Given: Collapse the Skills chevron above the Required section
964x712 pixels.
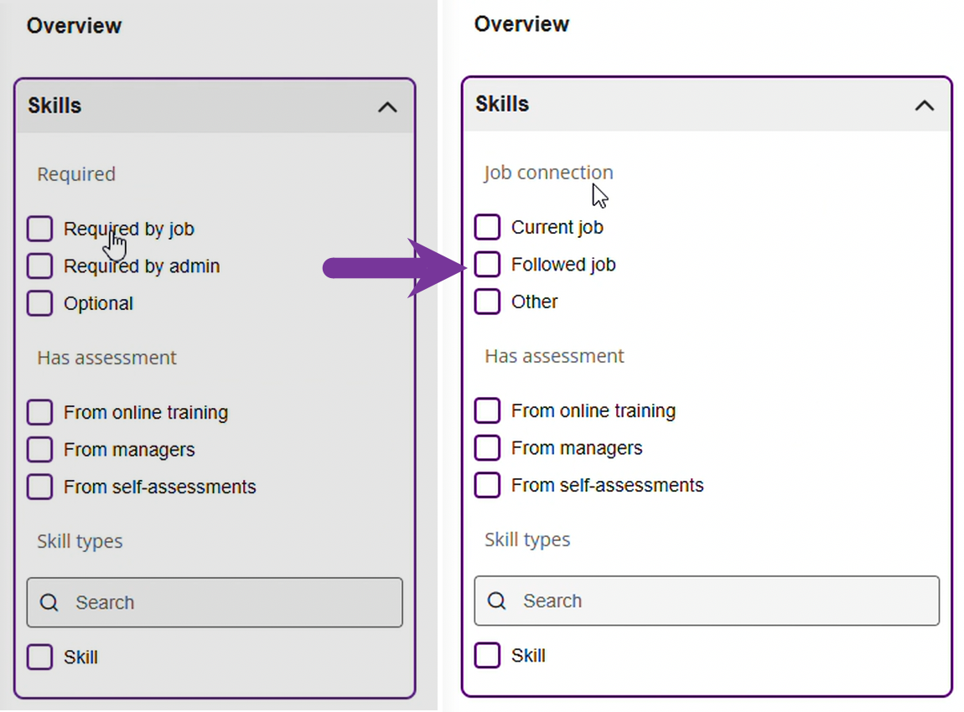Looking at the screenshot, I should 386,107.
